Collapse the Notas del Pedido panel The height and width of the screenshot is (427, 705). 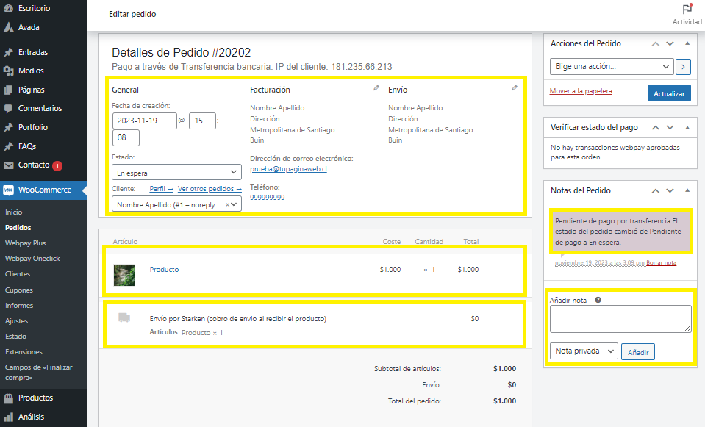tap(687, 190)
